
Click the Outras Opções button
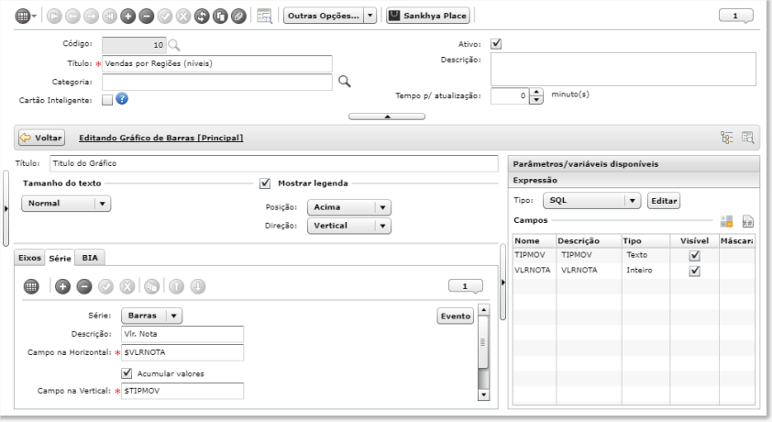[x=324, y=16]
